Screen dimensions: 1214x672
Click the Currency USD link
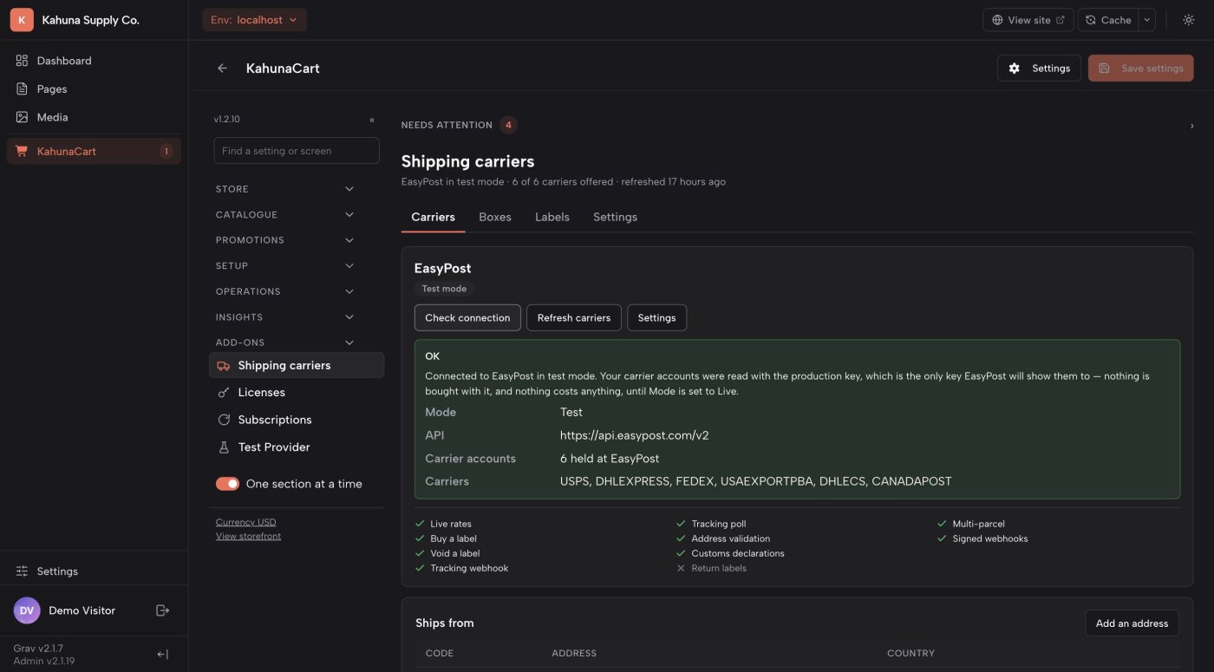246,522
